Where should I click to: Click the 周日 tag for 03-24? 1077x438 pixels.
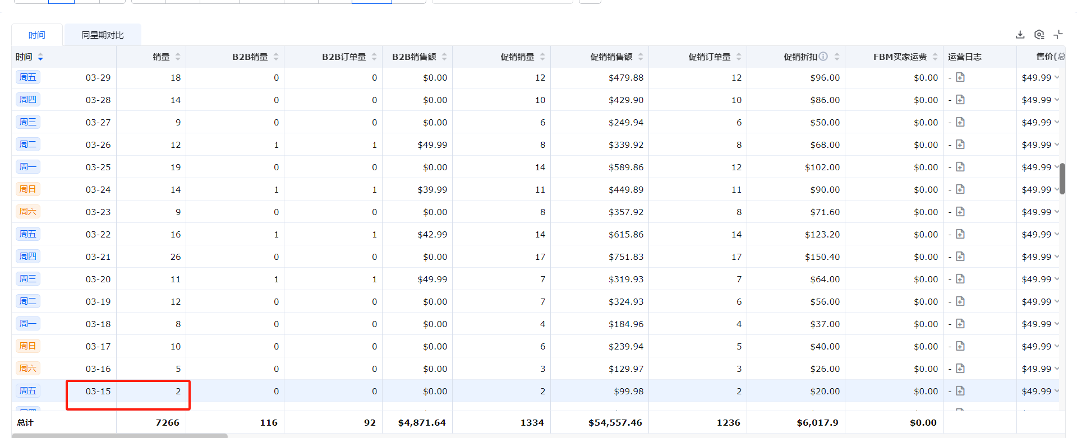pos(28,189)
